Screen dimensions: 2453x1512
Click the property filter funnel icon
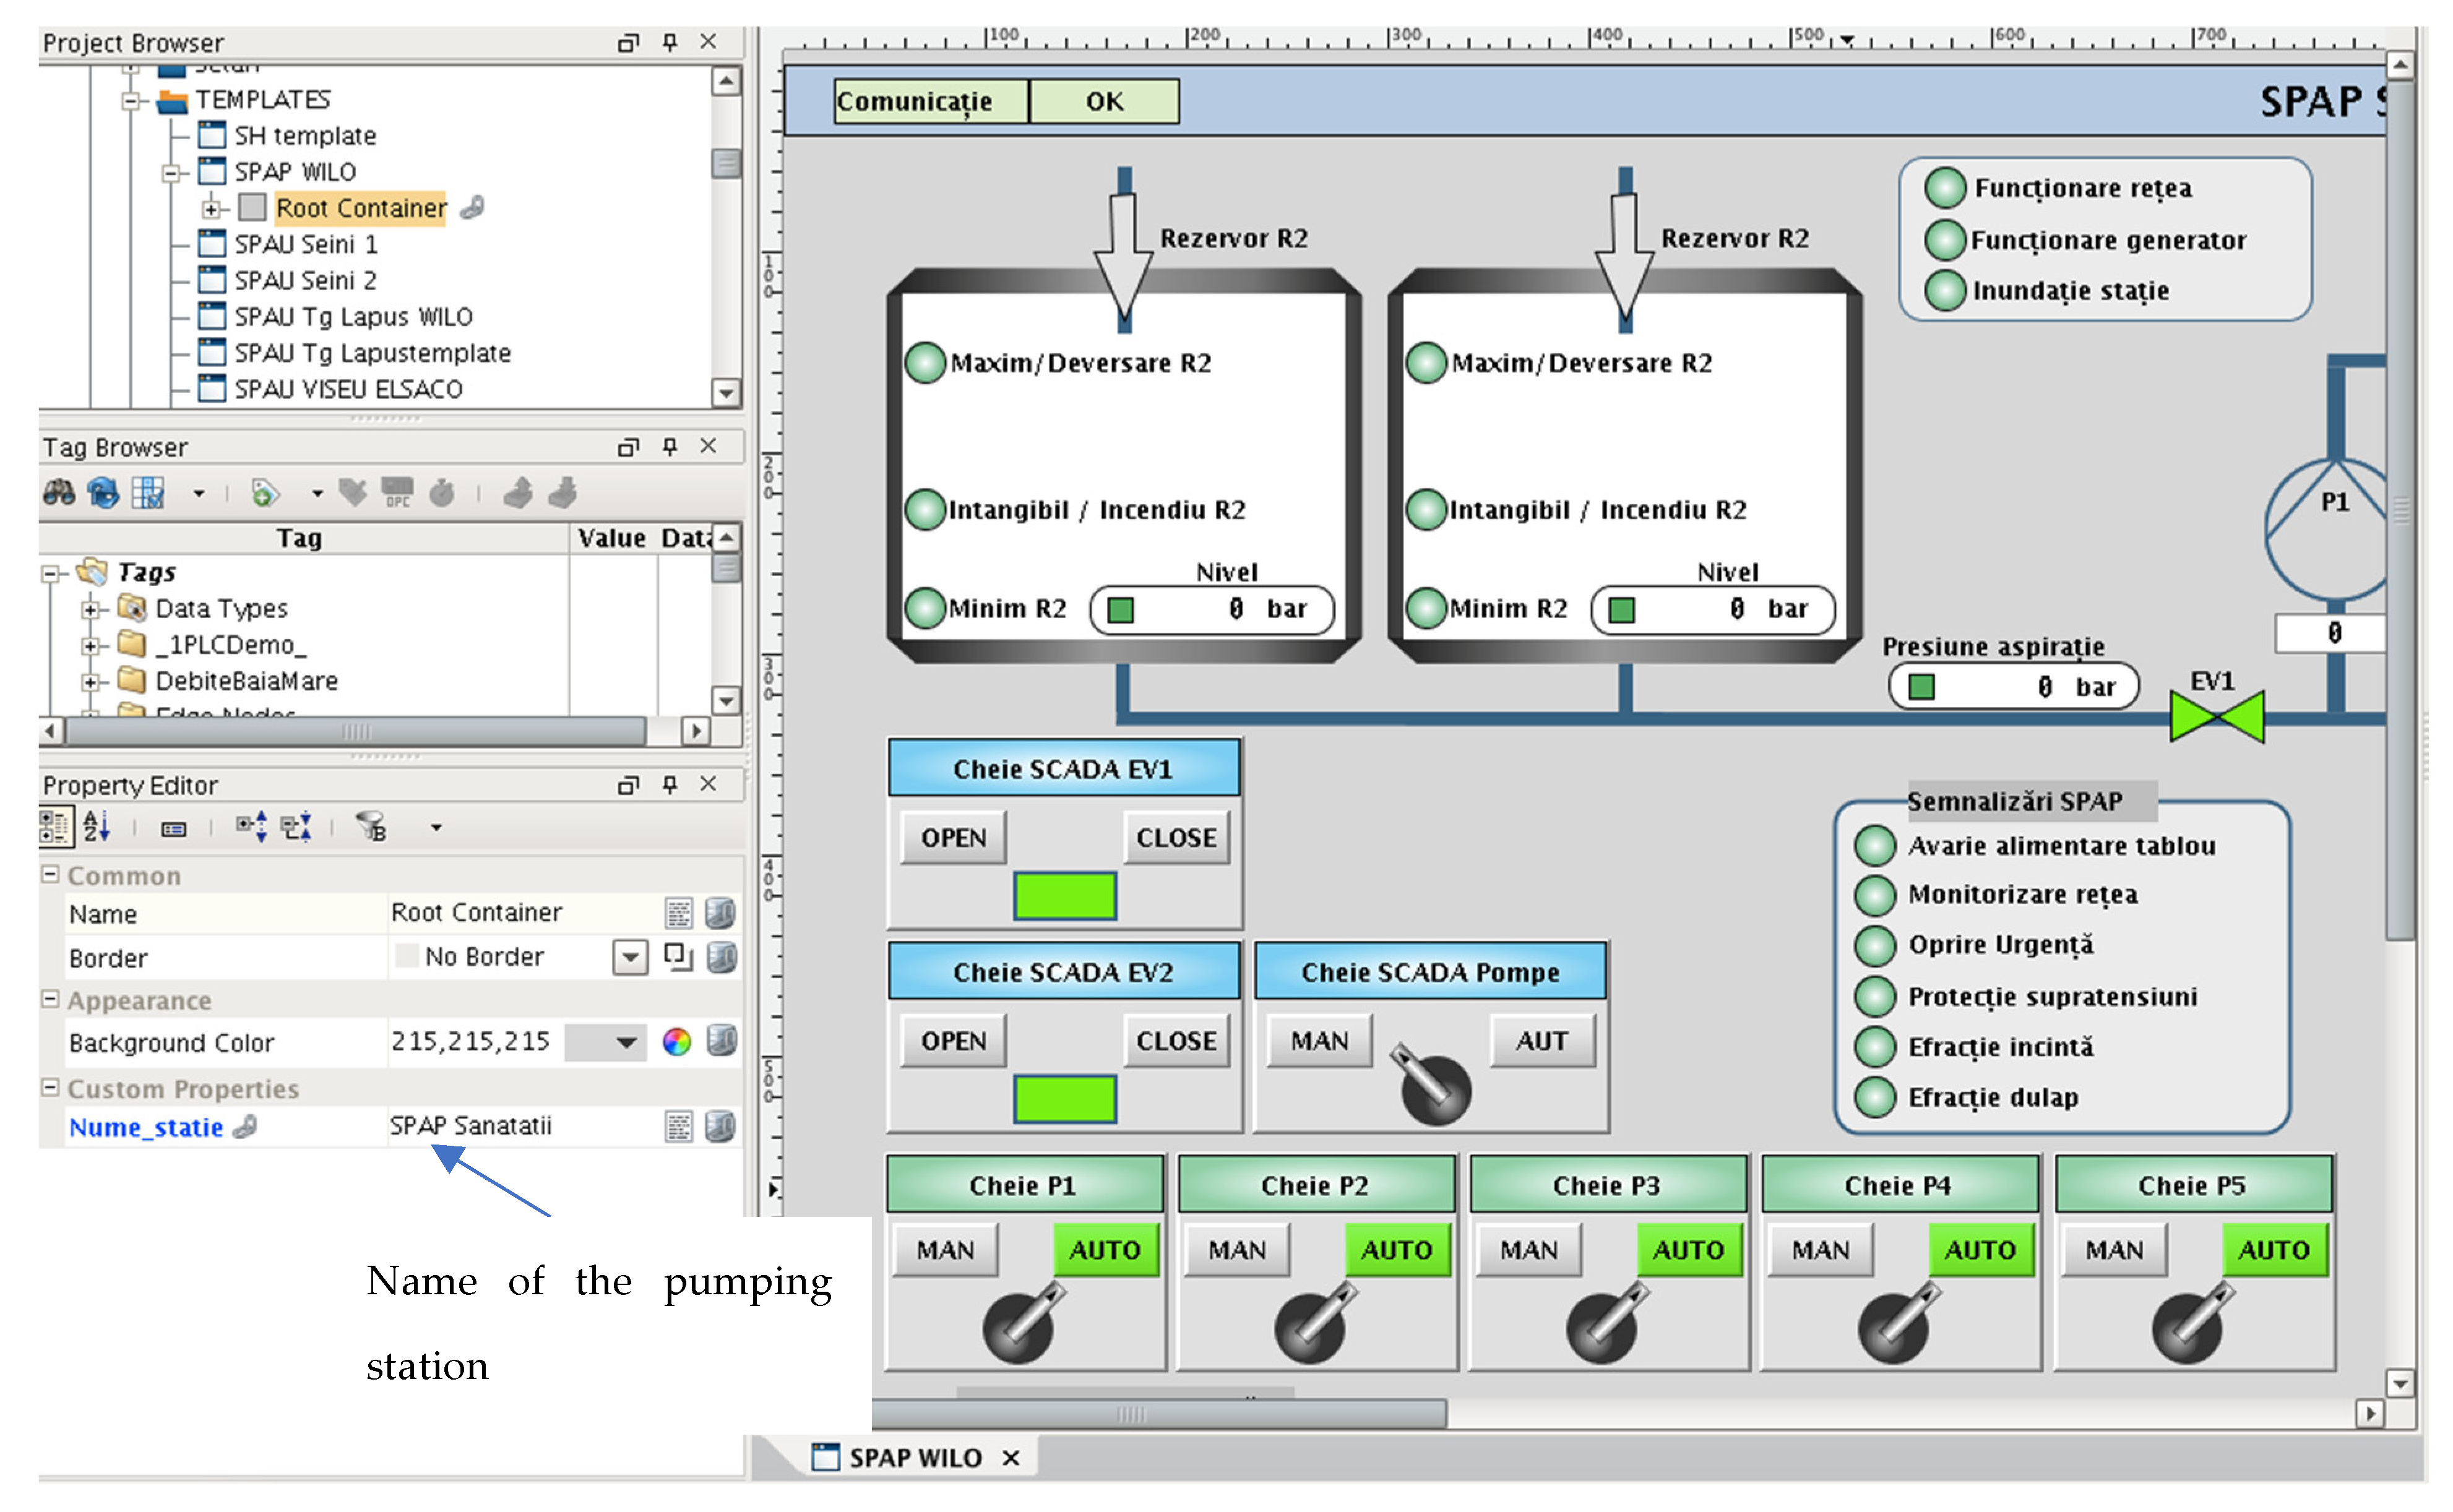[371, 827]
